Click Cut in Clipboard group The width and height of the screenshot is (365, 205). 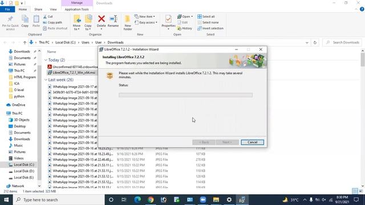click(48, 17)
